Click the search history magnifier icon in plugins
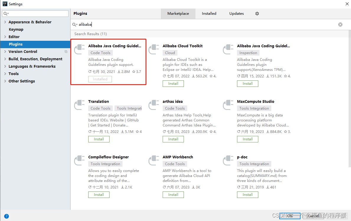This screenshot has width=351, height=221. point(75,25)
